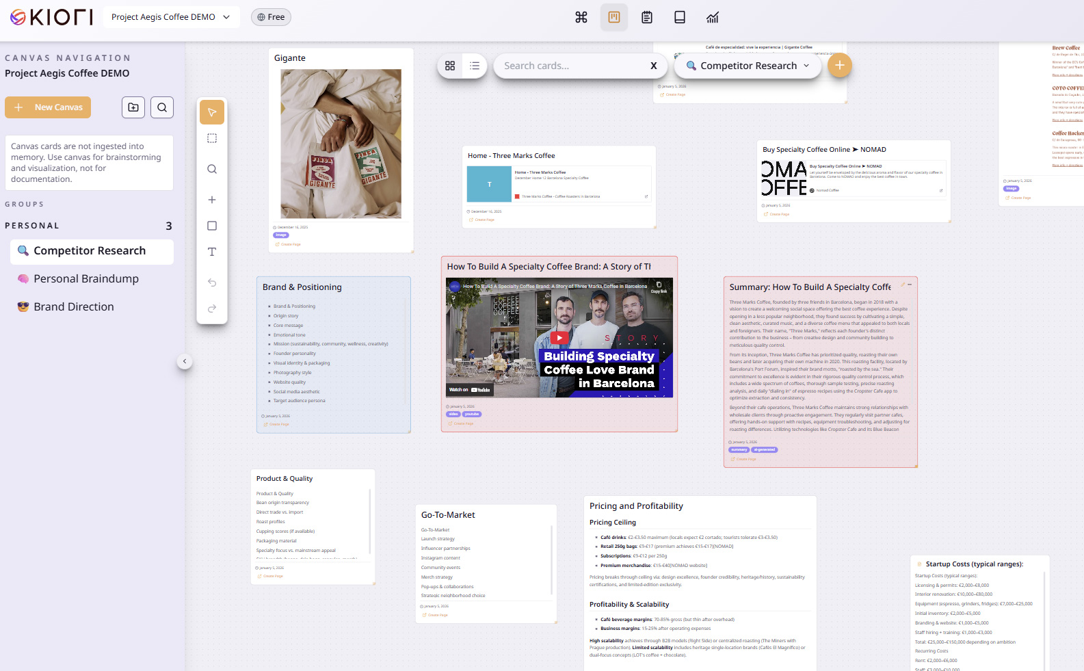1084x671 pixels.
Task: Open the Competitor Research canvas dropdown
Action: click(x=748, y=66)
